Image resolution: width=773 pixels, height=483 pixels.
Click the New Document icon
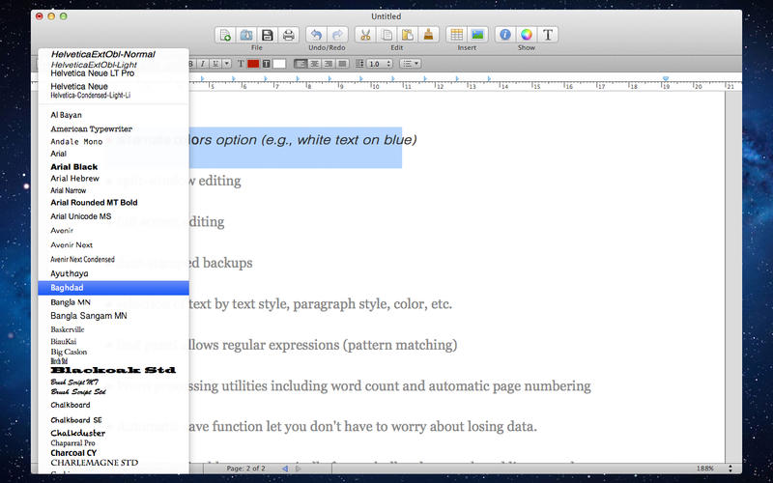225,35
